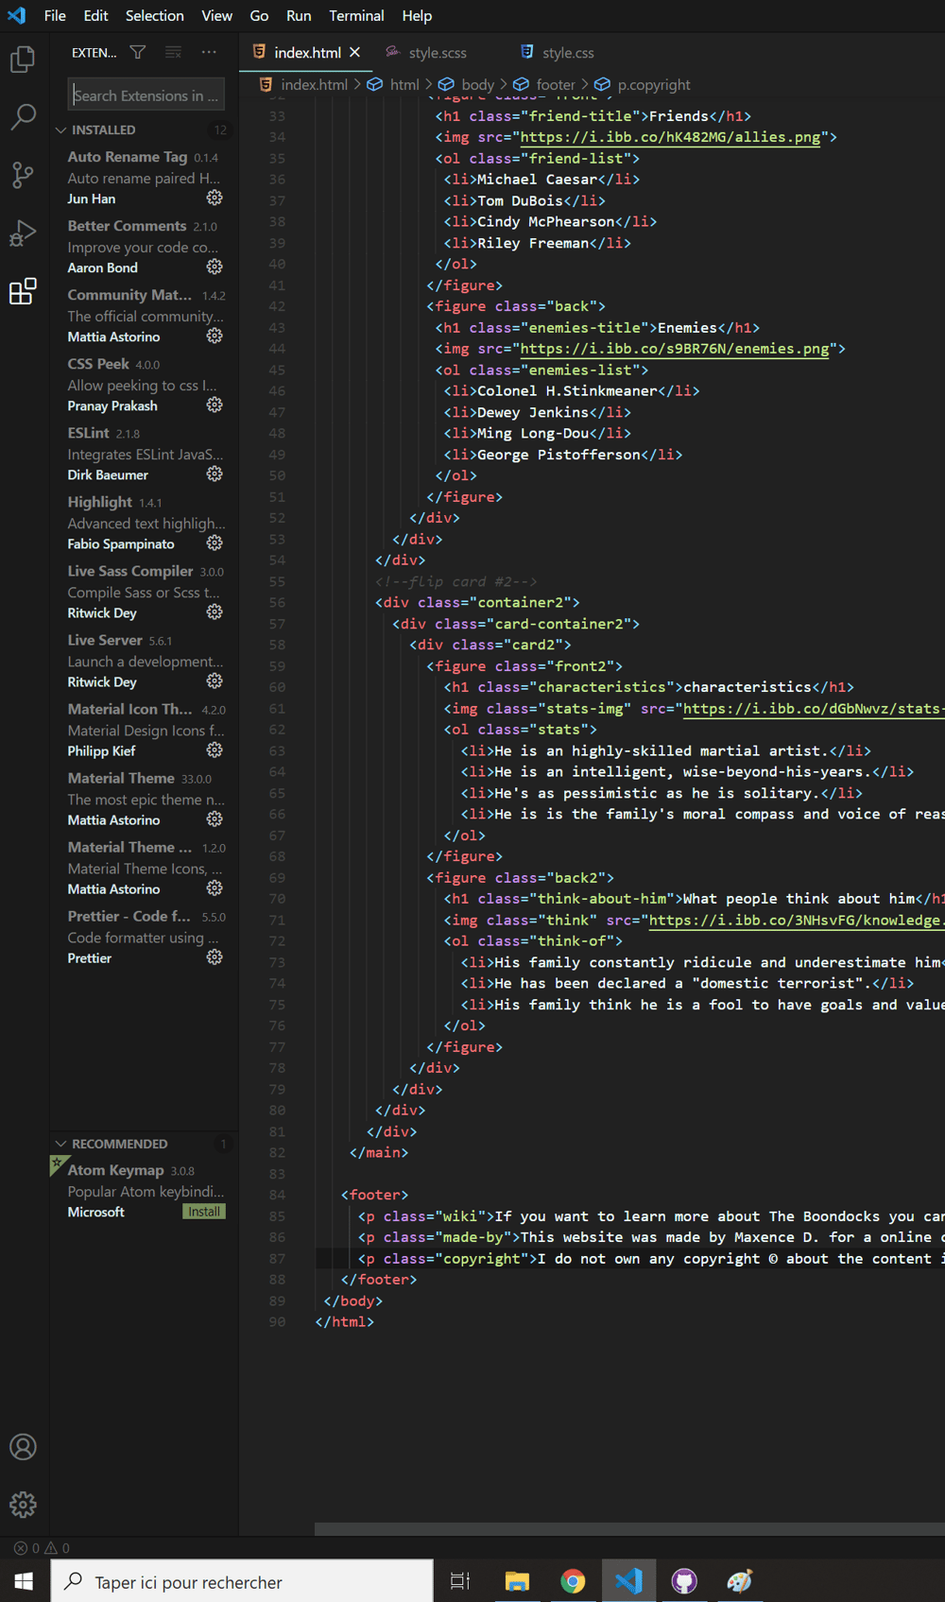
Task: Open Run and Debug view
Action: (x=23, y=233)
